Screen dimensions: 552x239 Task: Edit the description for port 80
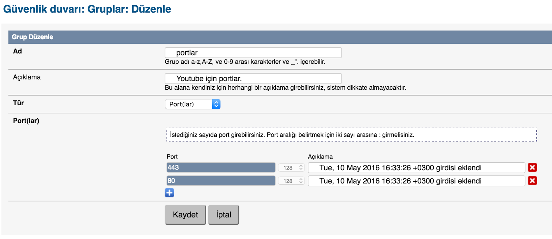pos(416,181)
